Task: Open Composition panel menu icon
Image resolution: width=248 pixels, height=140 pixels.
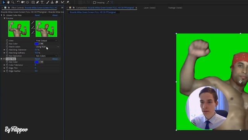Action: click(136, 8)
